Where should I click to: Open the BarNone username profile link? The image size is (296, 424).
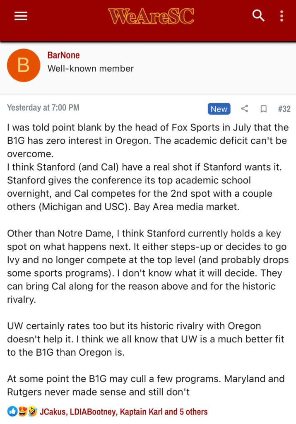(63, 55)
